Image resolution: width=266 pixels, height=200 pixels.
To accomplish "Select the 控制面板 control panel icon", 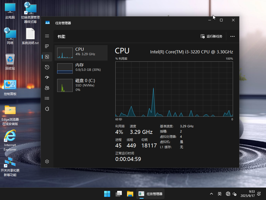I will tap(10, 88).
